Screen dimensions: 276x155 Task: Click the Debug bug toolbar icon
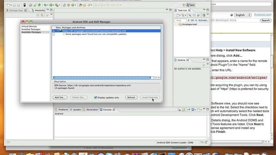coord(45,5)
